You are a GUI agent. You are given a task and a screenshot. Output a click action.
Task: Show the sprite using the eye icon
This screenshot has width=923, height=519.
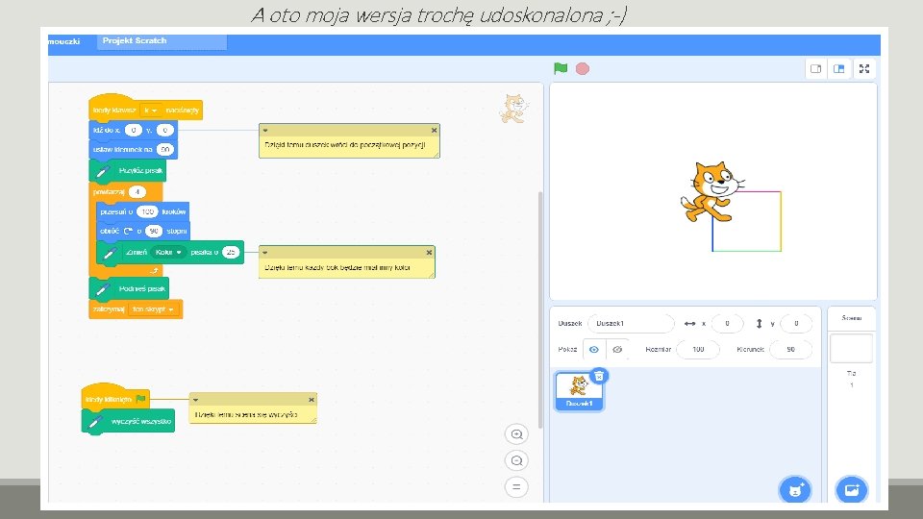coord(594,350)
